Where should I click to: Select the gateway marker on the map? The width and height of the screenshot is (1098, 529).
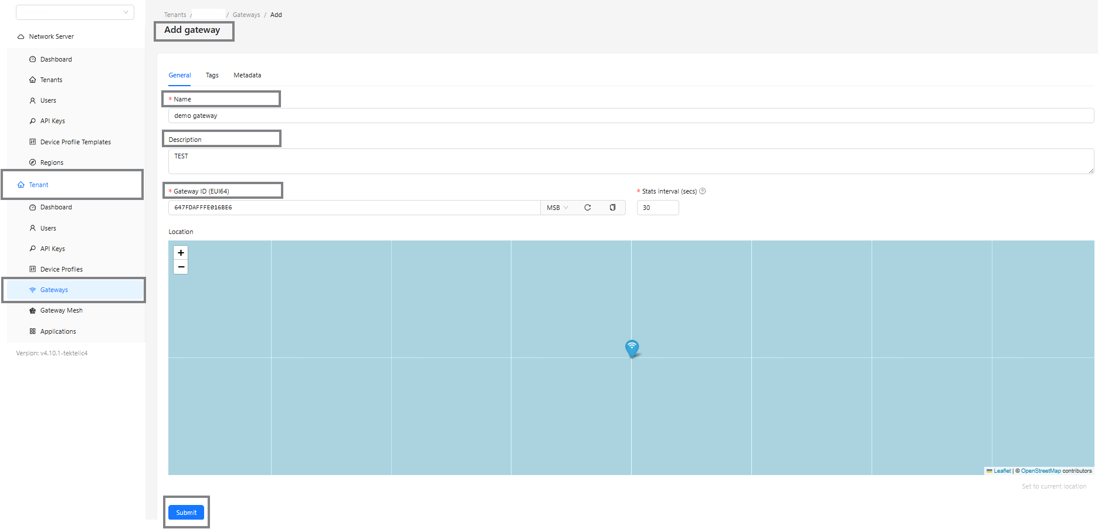point(632,348)
